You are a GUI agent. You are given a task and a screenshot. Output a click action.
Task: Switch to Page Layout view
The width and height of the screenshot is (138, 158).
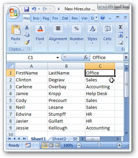point(51,145)
